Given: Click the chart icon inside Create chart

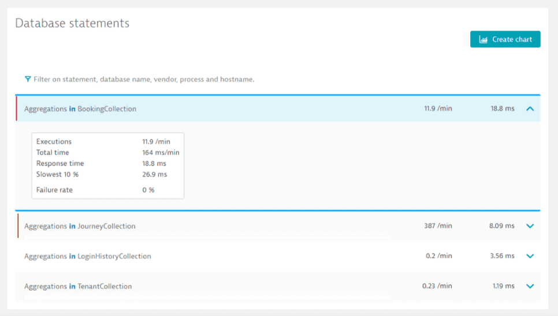Looking at the screenshot, I should 483,39.
